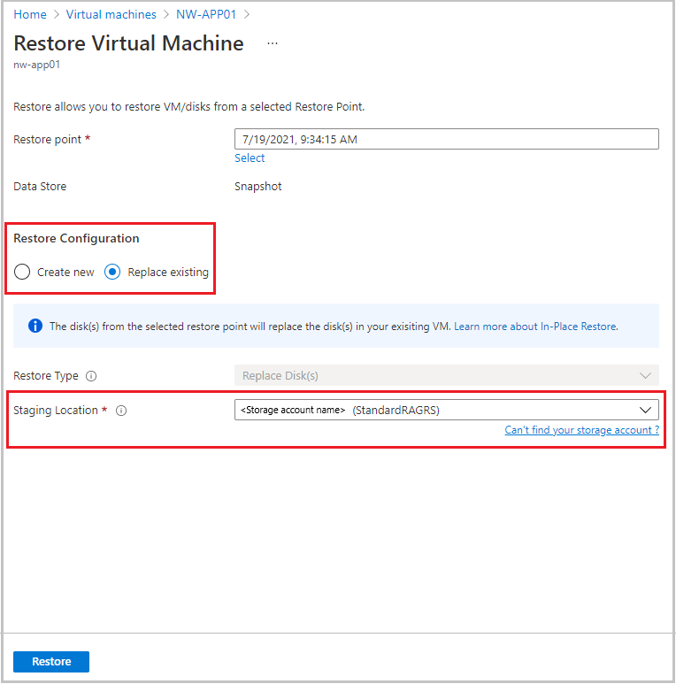Click the Restore Type label
The image size is (676, 684).
click(46, 376)
